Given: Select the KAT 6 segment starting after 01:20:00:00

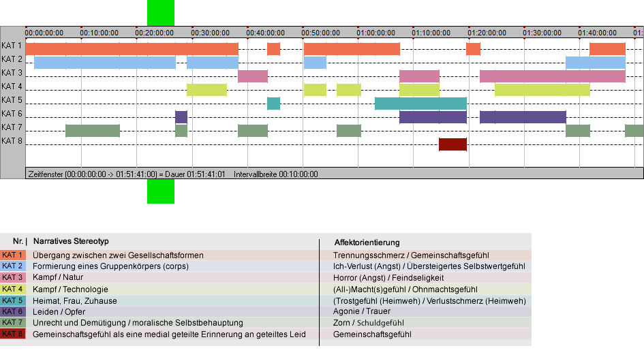Looking at the screenshot, I should point(523,117).
